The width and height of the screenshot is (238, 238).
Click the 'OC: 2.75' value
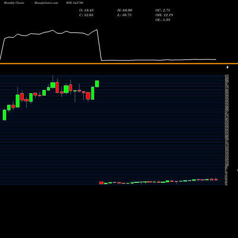[163, 10]
